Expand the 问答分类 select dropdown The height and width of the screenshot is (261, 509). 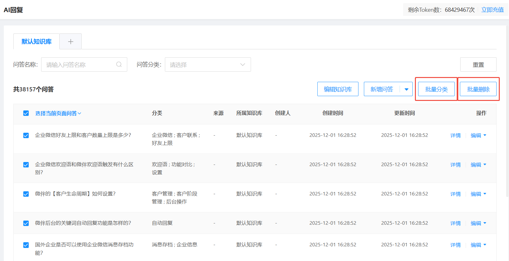click(x=208, y=65)
